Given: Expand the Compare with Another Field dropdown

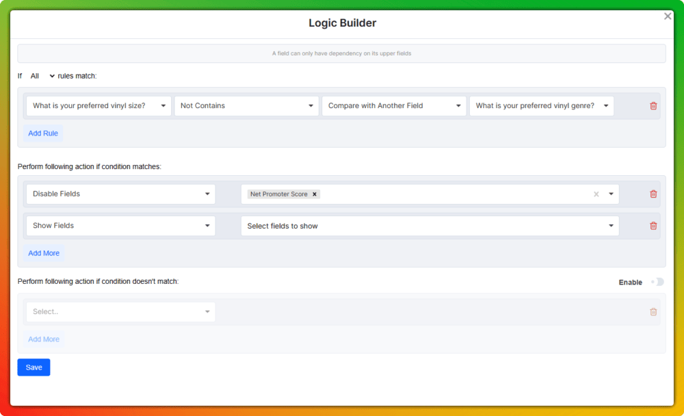Looking at the screenshot, I should [x=394, y=106].
